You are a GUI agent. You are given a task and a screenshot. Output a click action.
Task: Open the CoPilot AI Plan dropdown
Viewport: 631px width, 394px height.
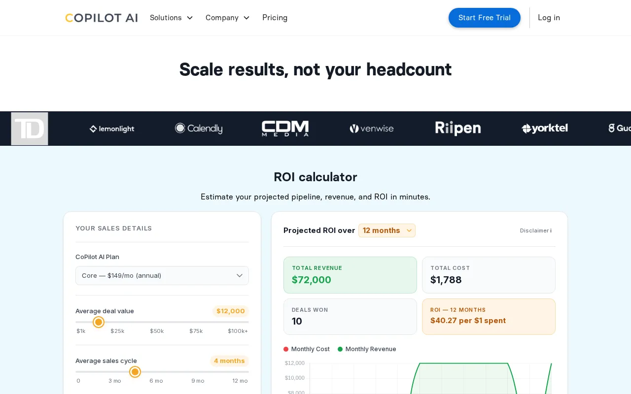[x=162, y=275]
